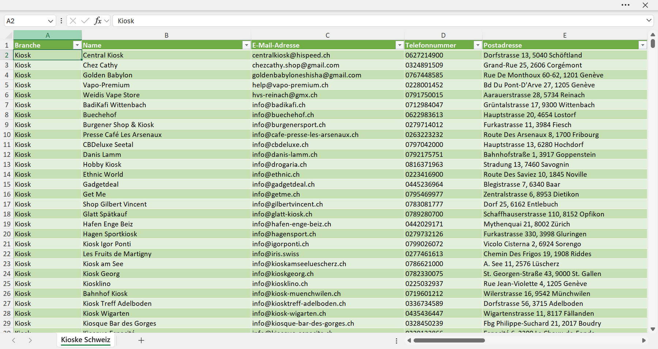The image size is (658, 349).
Task: Select the Branche header cell
Action: pyautogui.click(x=48, y=45)
